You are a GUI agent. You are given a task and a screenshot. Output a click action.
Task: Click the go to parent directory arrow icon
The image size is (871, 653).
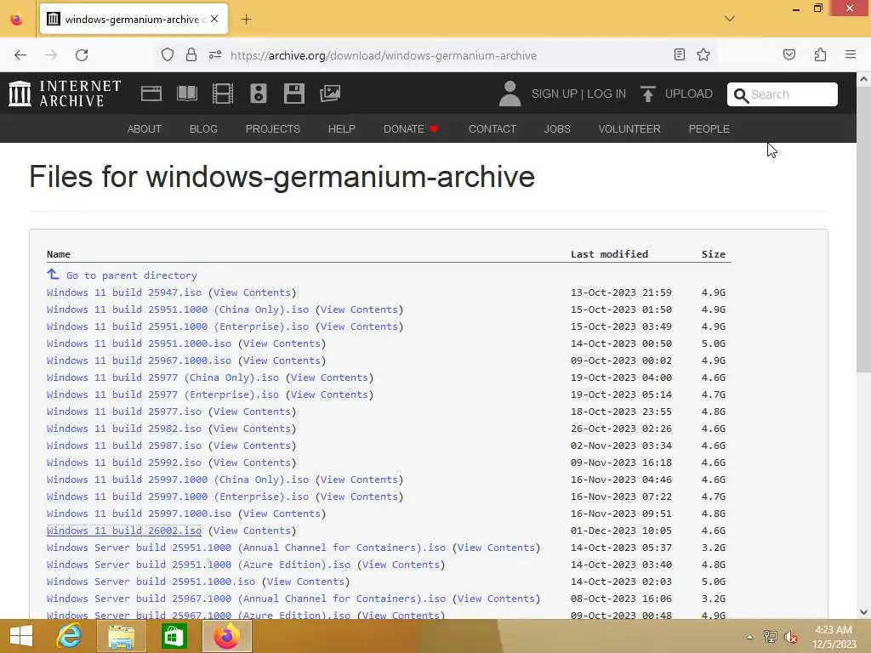coord(53,275)
